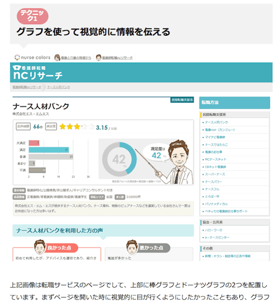This screenshot has width=279, height=301.
Task: Open e-ナースセンター sidebar link
Action: [217, 237]
